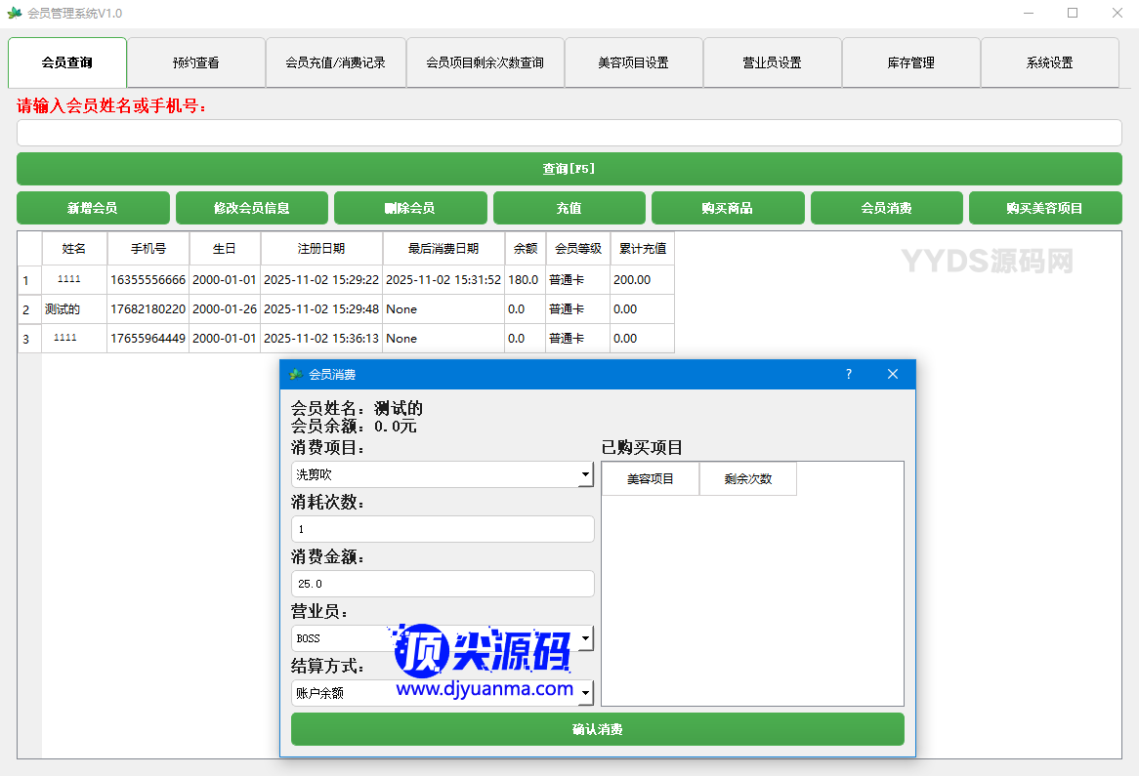Open the 结算方式 dropdown showing 账户余额
1139x776 pixels.
pyautogui.click(x=443, y=693)
